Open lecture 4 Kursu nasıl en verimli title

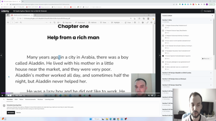pos(178,41)
